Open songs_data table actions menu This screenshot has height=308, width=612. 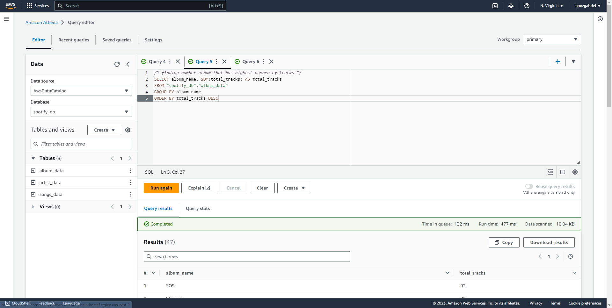click(130, 194)
